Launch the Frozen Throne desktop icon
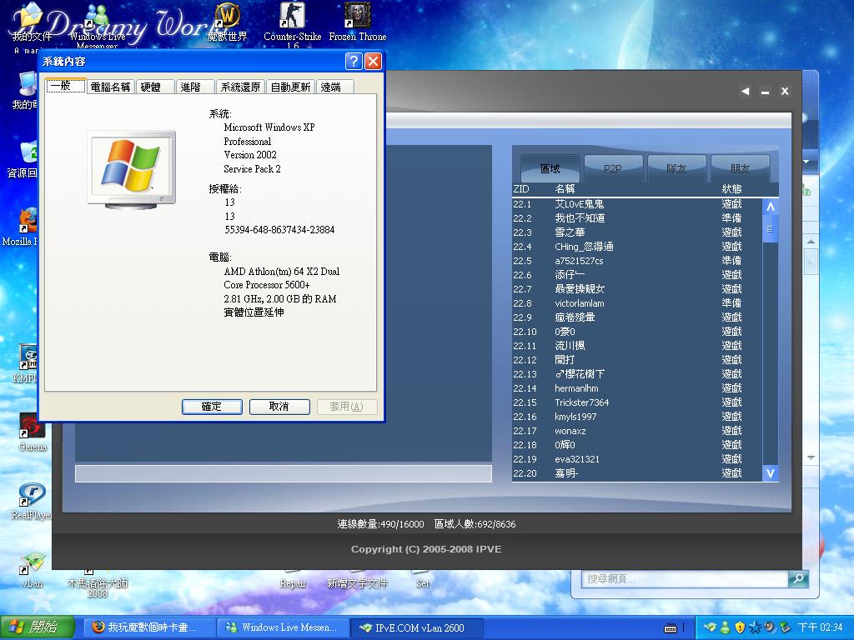 pos(358,18)
